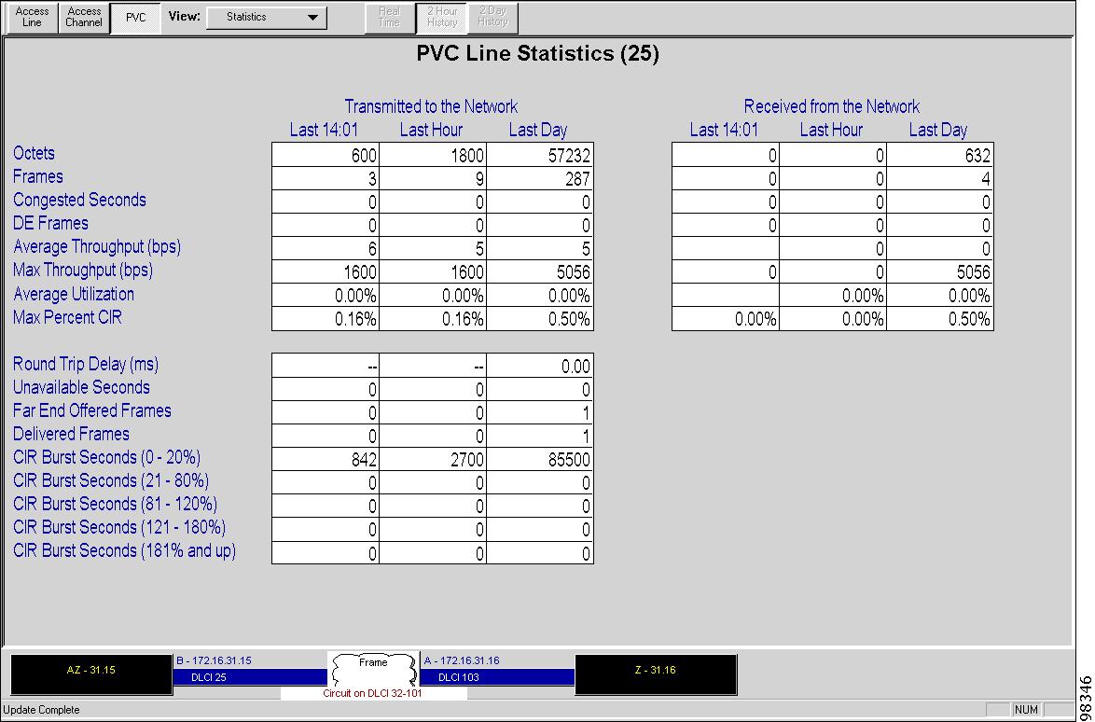Click the Update Complete status message

[44, 709]
